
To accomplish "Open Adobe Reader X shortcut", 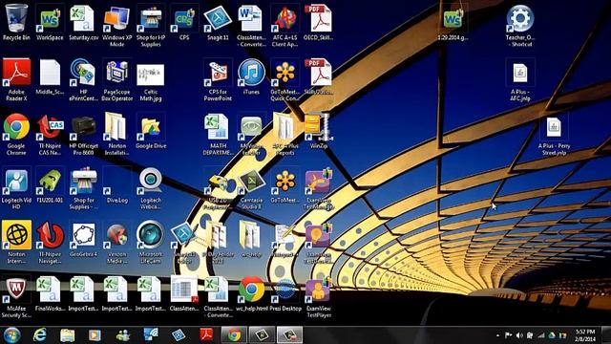I will [16, 80].
